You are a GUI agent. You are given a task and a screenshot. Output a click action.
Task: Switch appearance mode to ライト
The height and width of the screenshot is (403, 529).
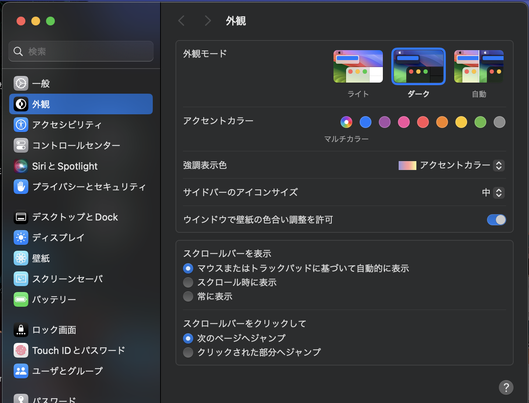358,66
